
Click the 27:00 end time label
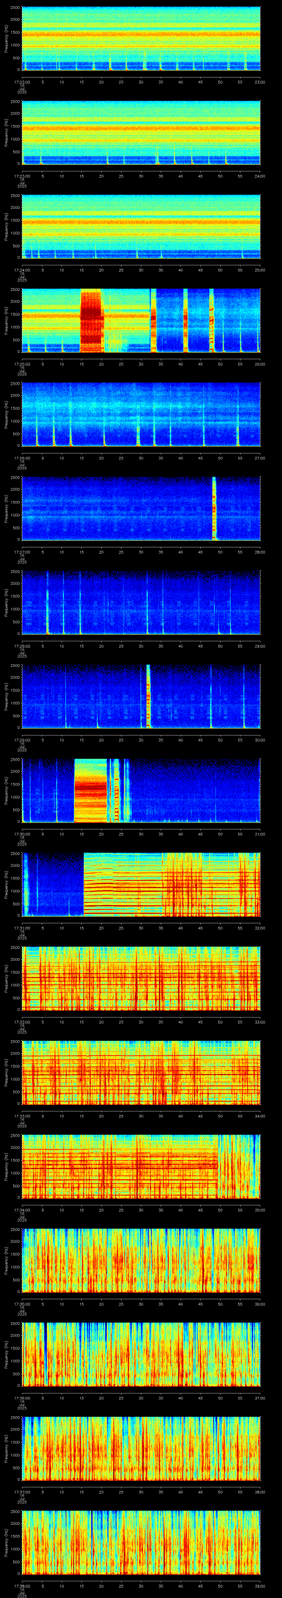point(260,458)
